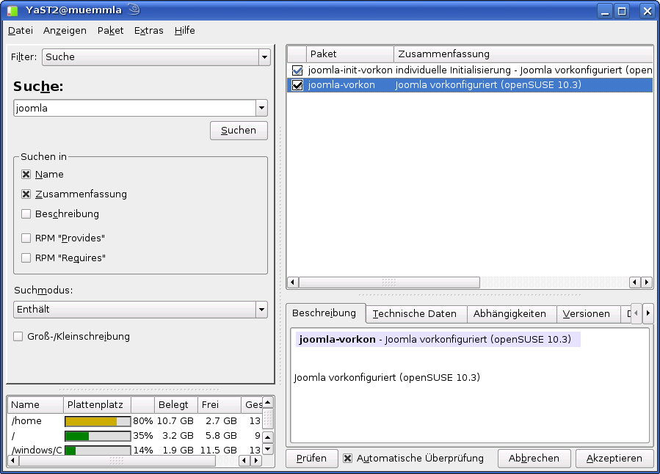The height and width of the screenshot is (474, 660).
Task: Sort by the Paket column header
Action: coord(349,54)
